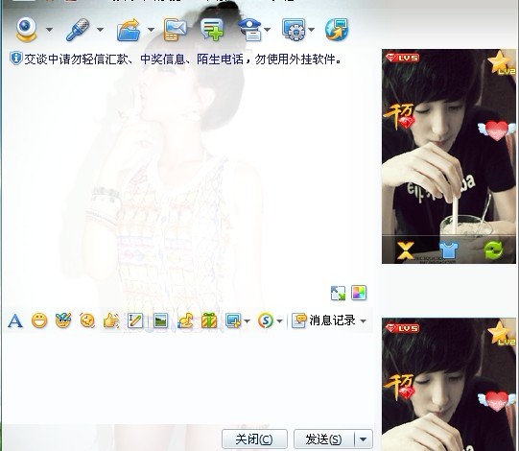
Task: Open dropdown next to the report icon
Action: pos(267,30)
